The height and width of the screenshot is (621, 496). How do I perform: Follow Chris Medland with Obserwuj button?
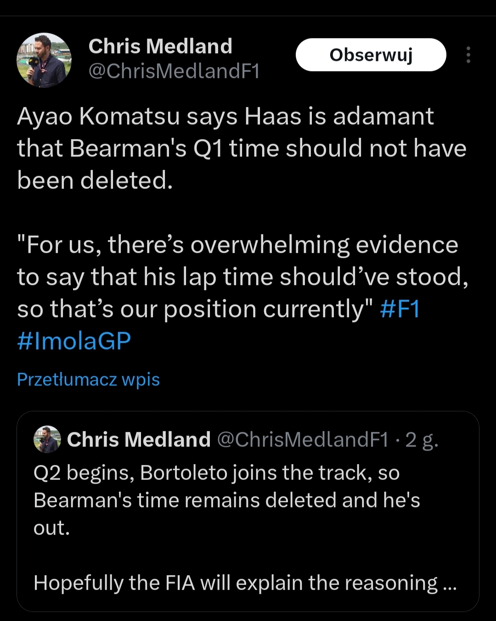(371, 55)
